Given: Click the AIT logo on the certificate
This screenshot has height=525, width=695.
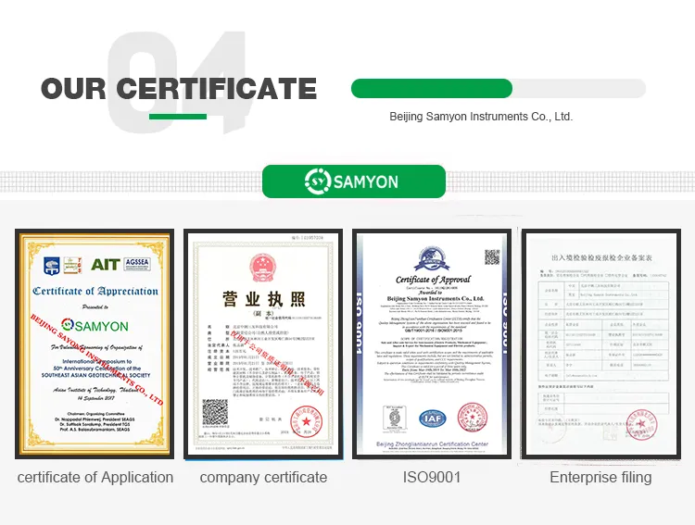Looking at the screenshot, I should click(x=106, y=265).
